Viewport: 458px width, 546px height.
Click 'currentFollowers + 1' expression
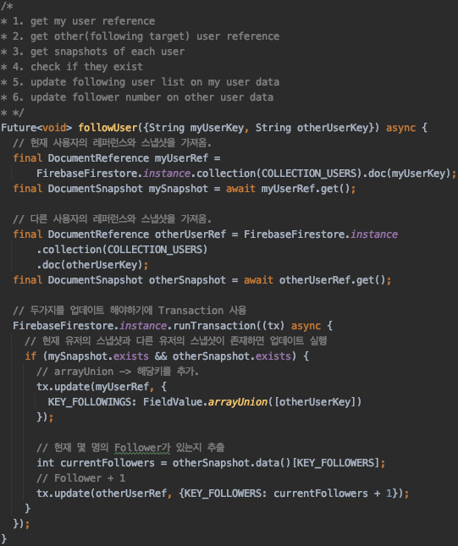tap(333, 494)
